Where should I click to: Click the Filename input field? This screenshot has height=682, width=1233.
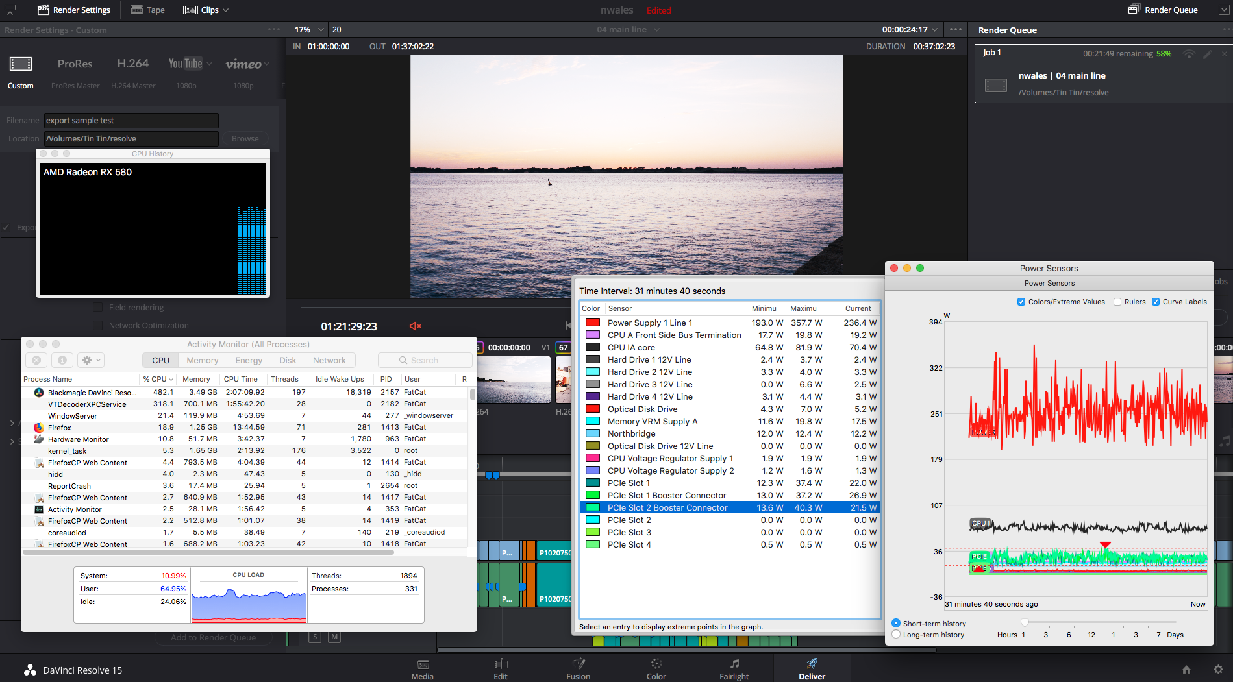(131, 121)
